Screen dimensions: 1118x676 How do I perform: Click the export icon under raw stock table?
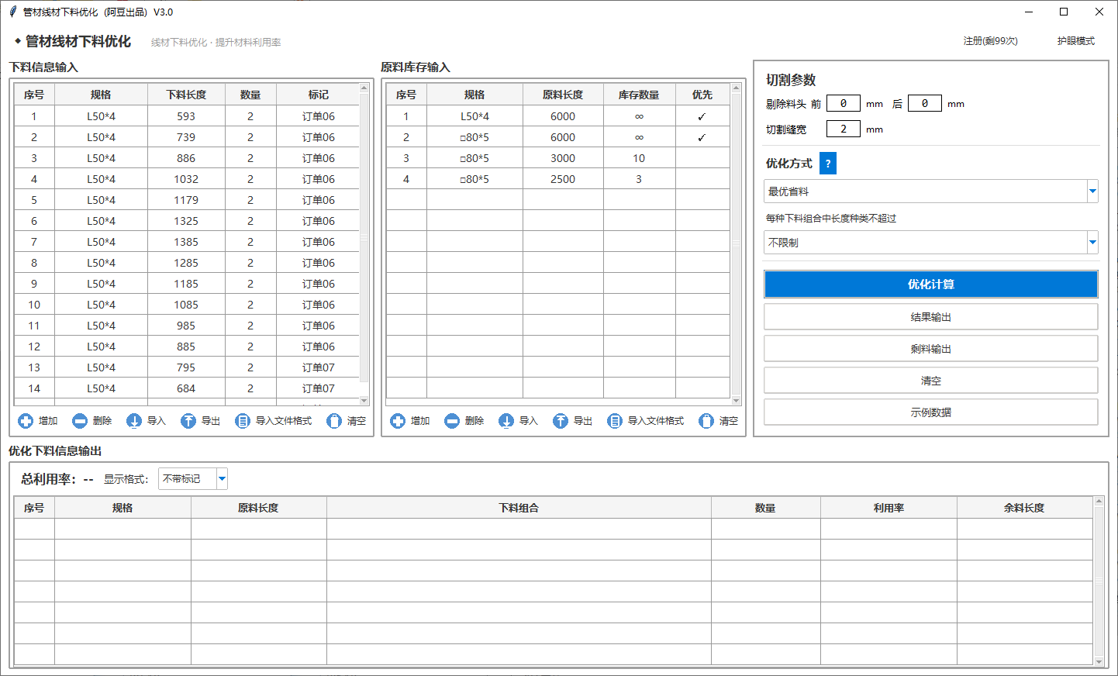tap(561, 421)
